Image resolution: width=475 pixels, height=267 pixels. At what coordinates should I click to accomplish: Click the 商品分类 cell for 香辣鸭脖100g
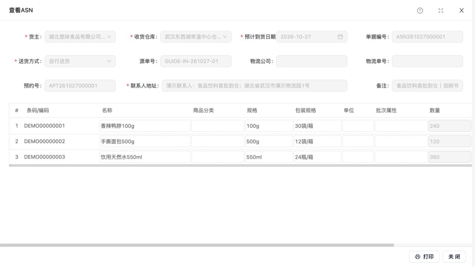pos(218,126)
